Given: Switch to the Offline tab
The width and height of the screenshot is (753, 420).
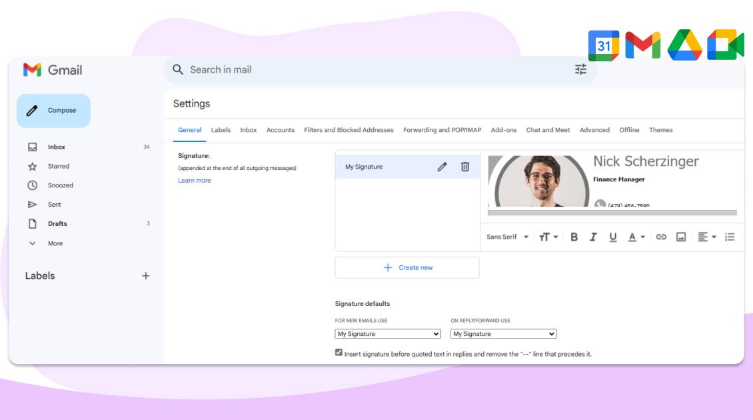Looking at the screenshot, I should coord(629,130).
